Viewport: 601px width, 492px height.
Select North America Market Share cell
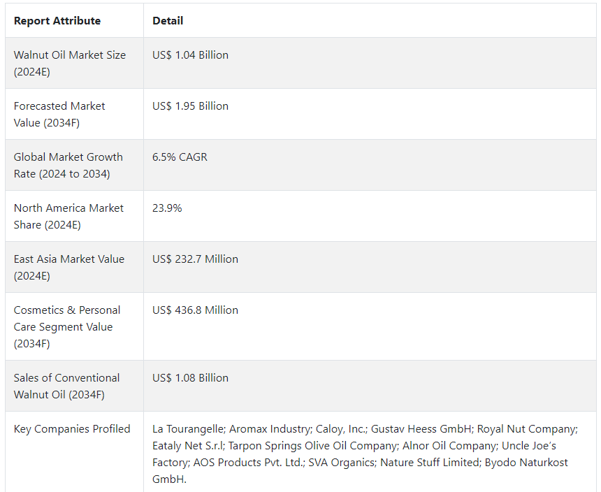coord(74,216)
